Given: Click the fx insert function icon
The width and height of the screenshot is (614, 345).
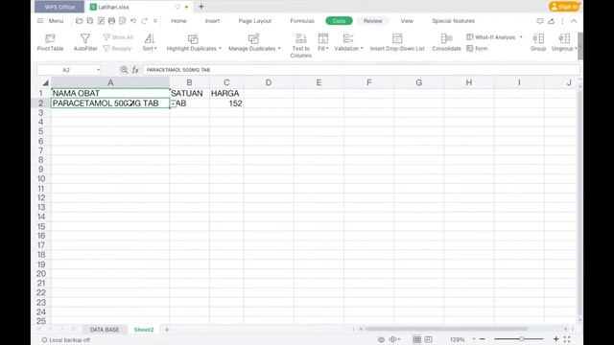Looking at the screenshot, I should [135, 70].
